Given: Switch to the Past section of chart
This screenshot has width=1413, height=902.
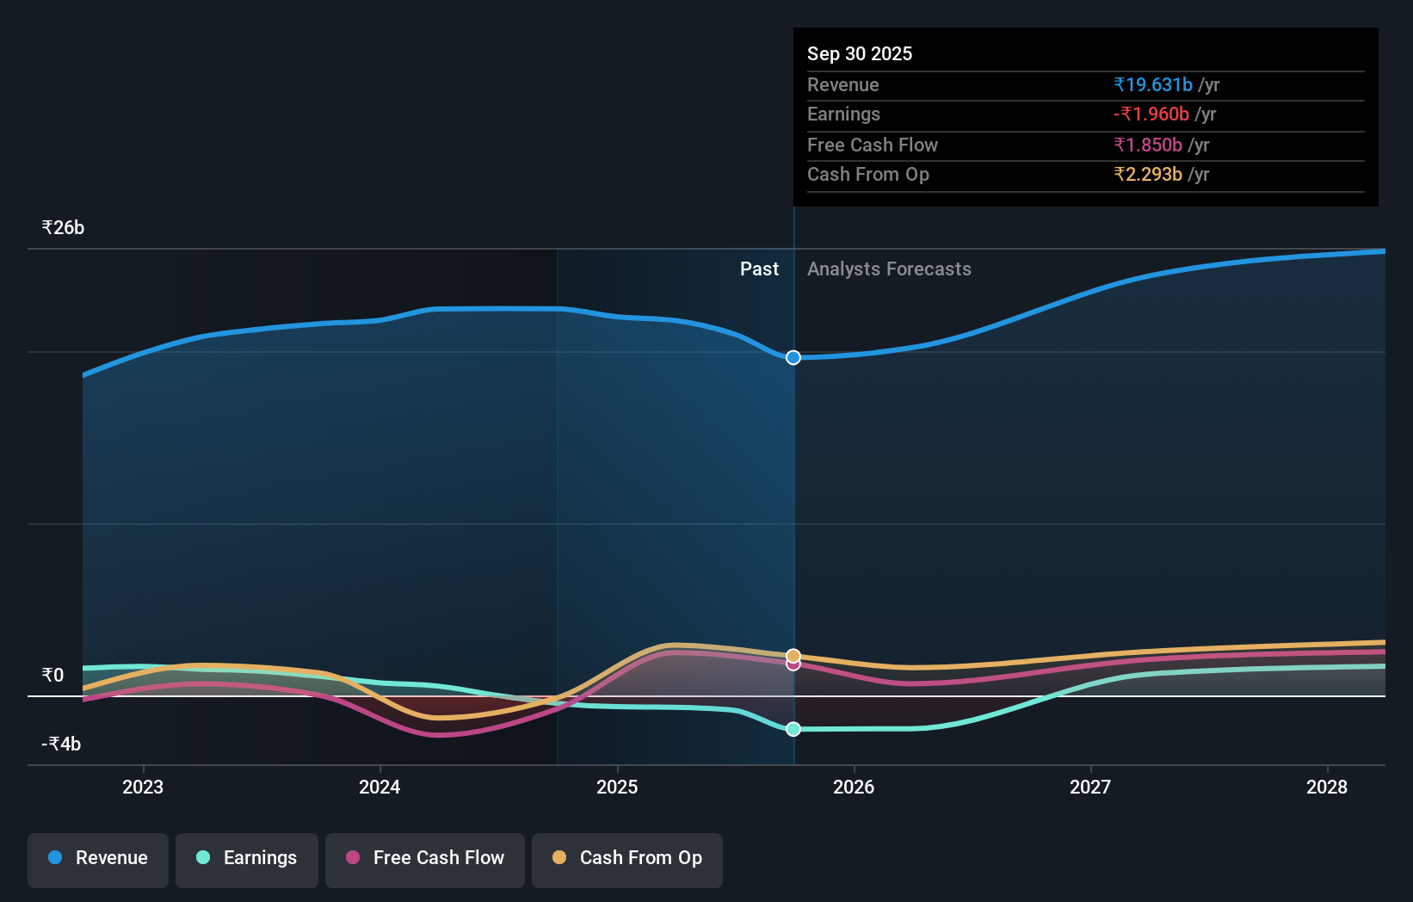Looking at the screenshot, I should click(x=759, y=269).
